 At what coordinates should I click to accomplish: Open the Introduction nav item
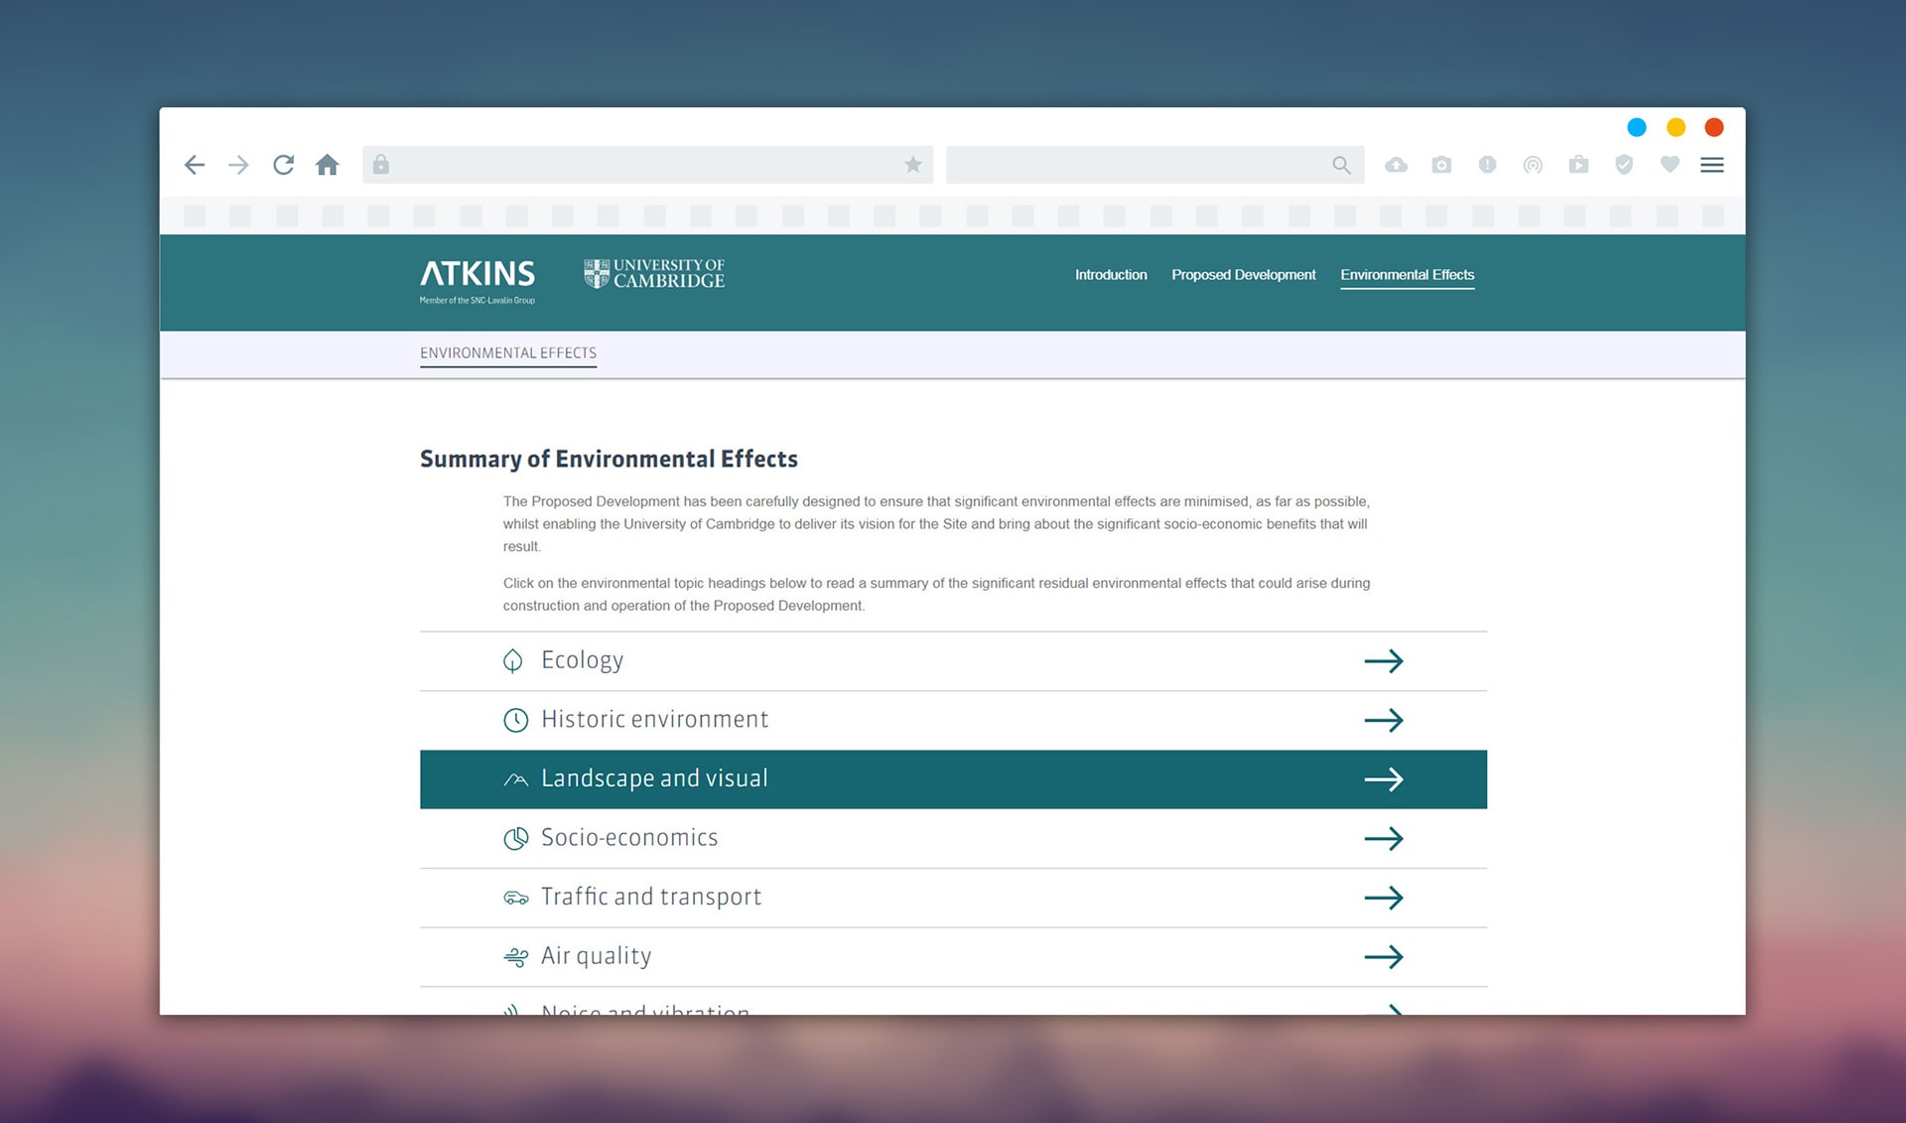(1110, 275)
